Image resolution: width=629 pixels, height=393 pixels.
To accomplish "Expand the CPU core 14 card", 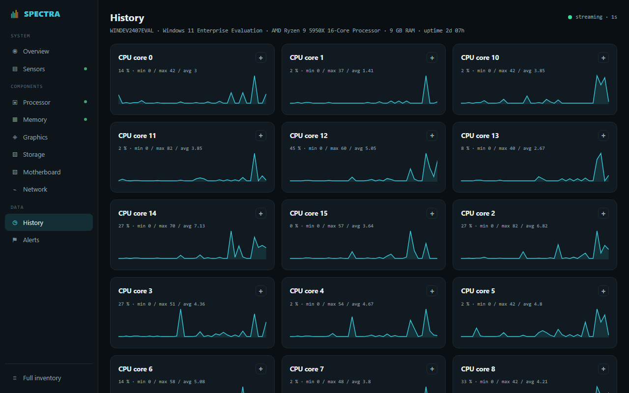I will 261,213.
